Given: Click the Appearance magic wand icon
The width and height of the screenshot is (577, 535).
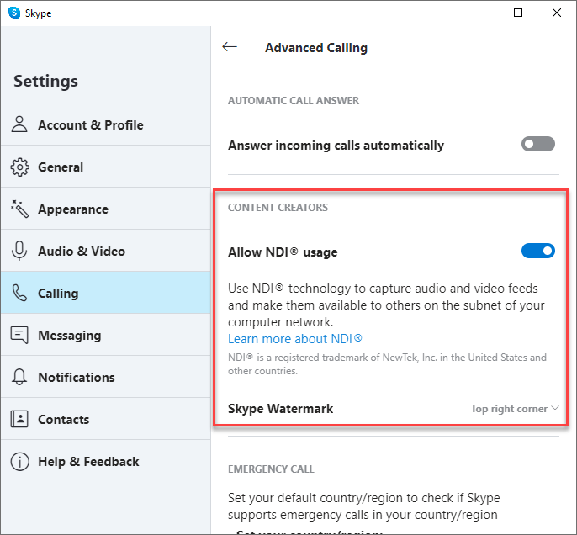Looking at the screenshot, I should click(20, 209).
